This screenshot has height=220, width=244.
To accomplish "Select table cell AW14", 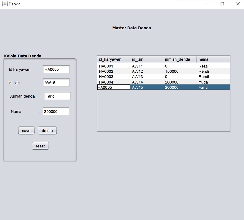I will pyautogui.click(x=147, y=82).
